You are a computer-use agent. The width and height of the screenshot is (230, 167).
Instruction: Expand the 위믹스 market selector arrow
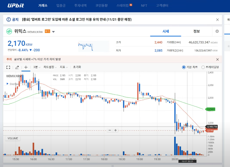[54, 32]
